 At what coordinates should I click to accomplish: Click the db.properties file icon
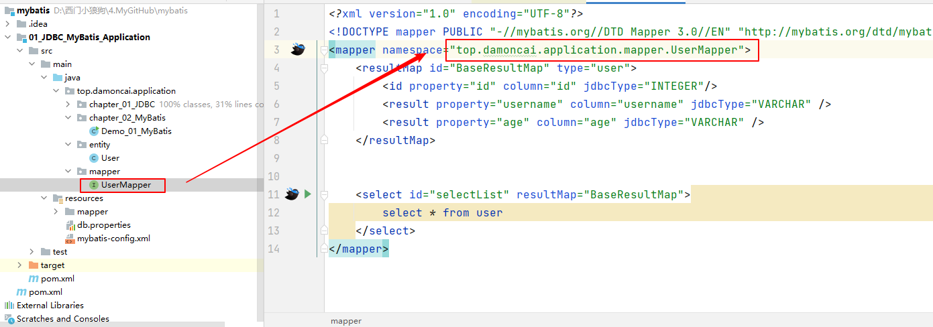[x=70, y=225]
